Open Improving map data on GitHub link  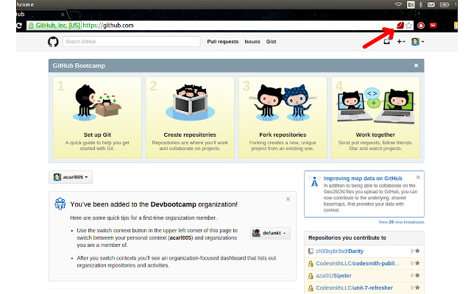[363, 178]
